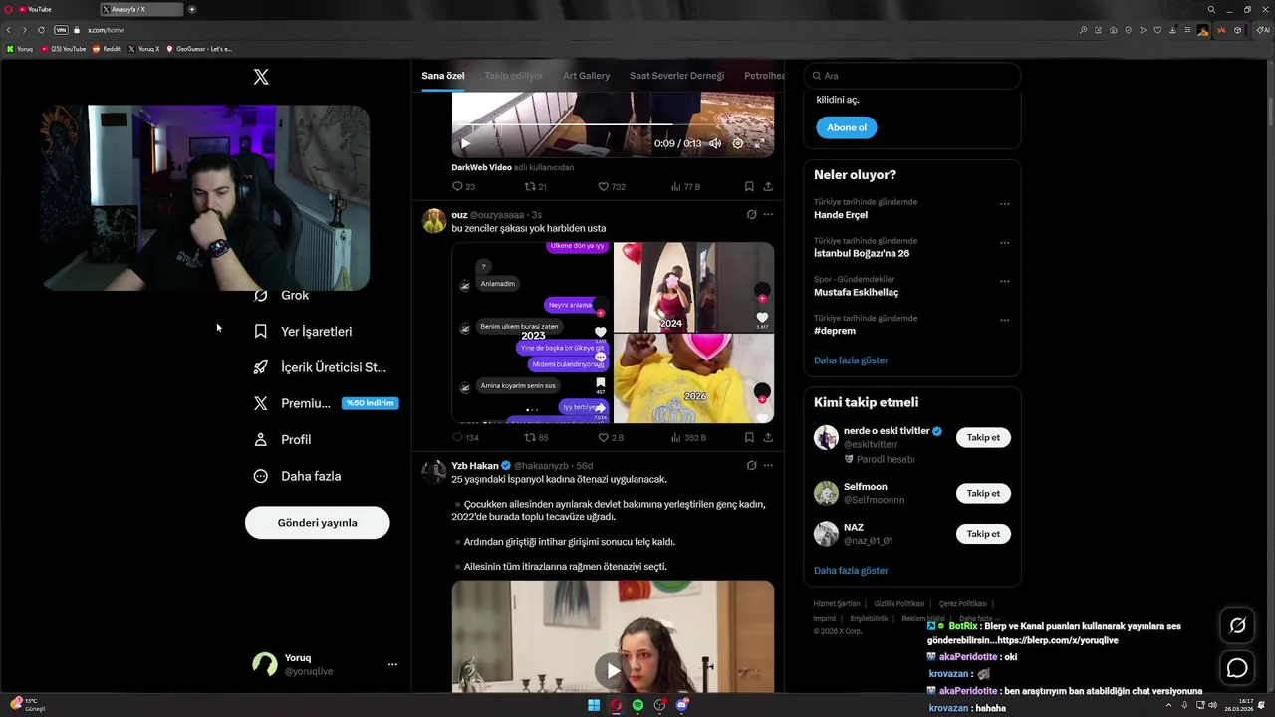
Task: Share the DarkWeb Video post
Action: [768, 186]
